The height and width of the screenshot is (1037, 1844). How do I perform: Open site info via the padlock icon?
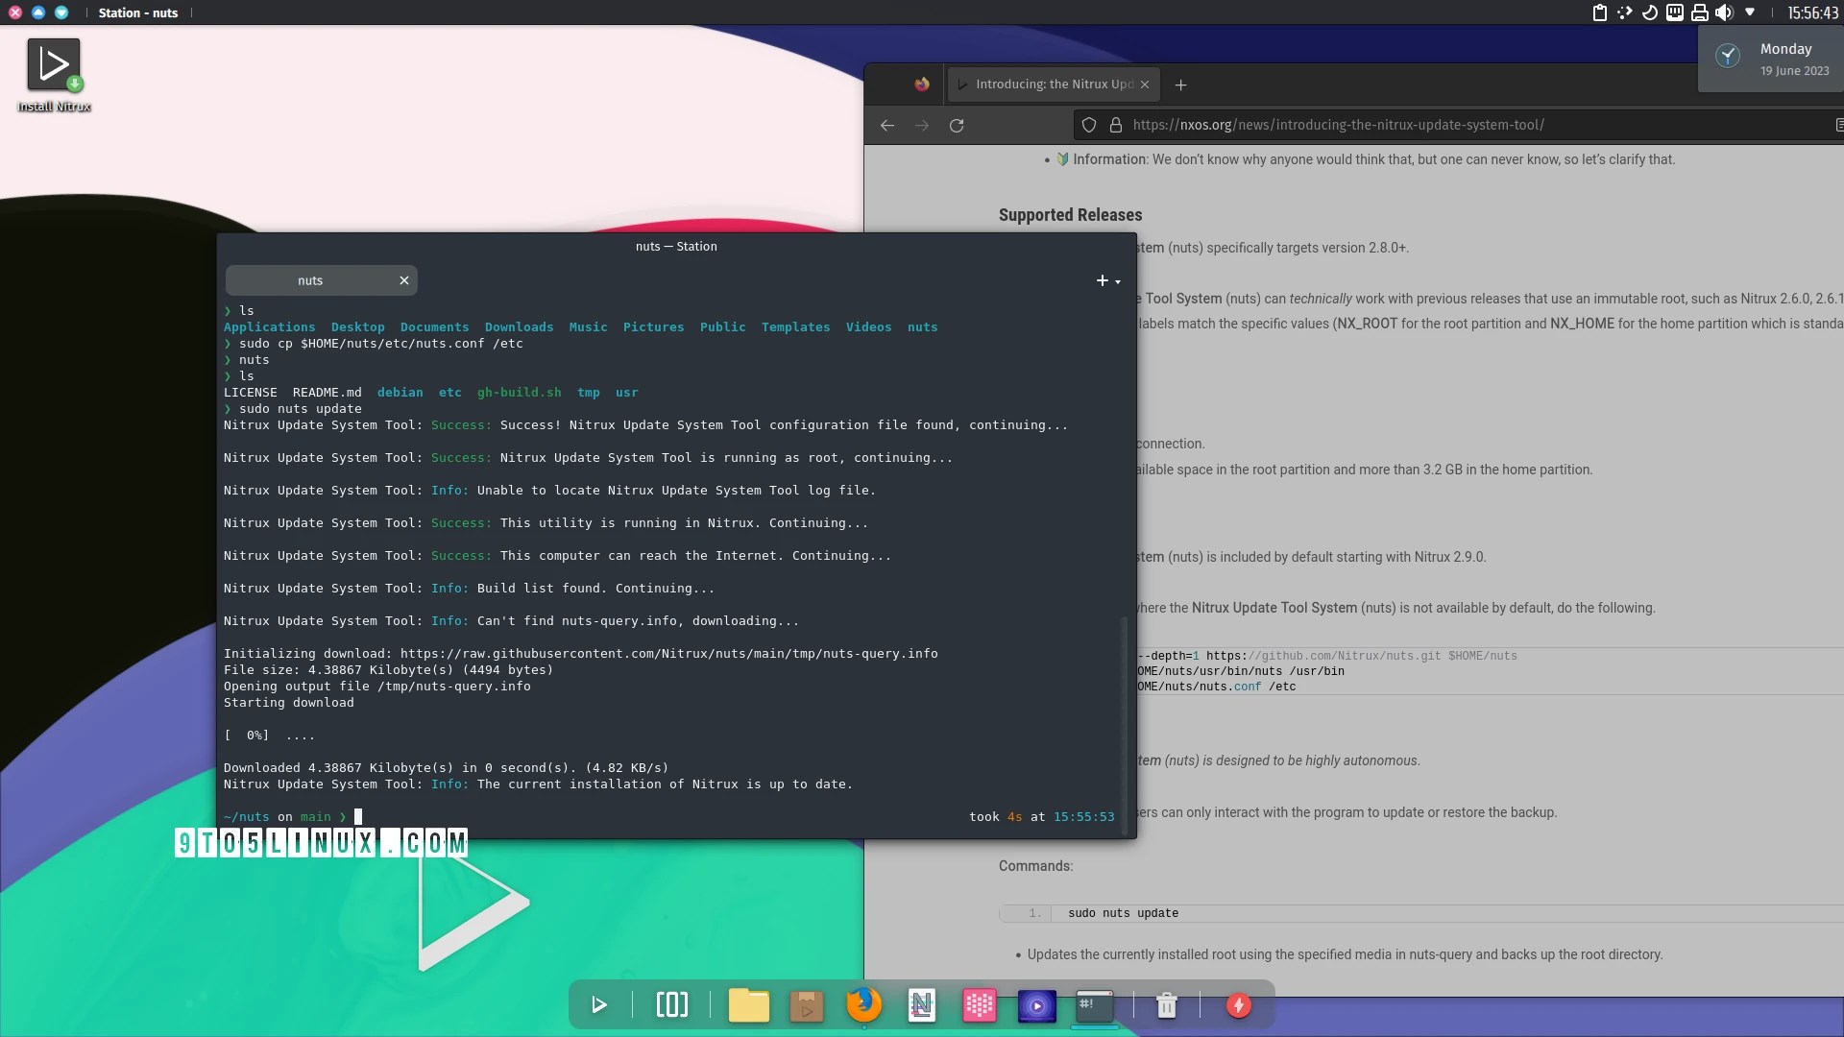pos(1115,125)
